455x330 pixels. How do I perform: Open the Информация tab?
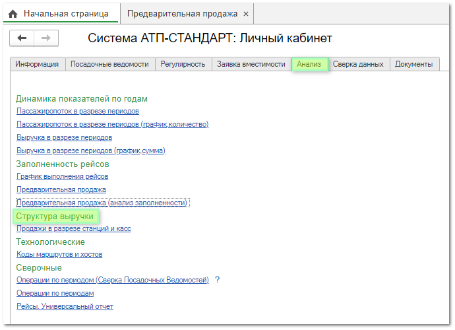click(38, 64)
